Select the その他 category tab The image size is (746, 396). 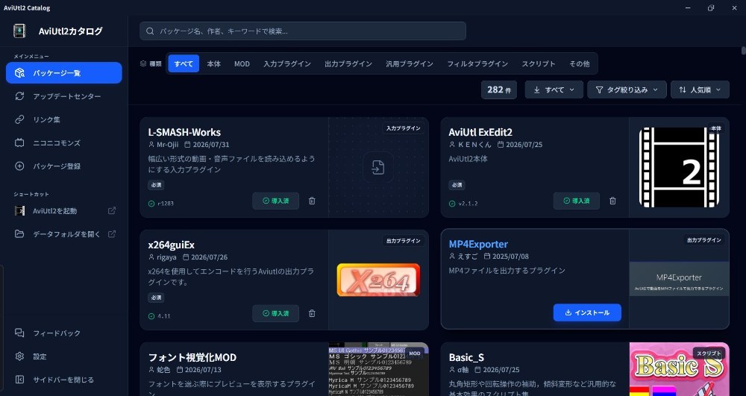(x=579, y=63)
